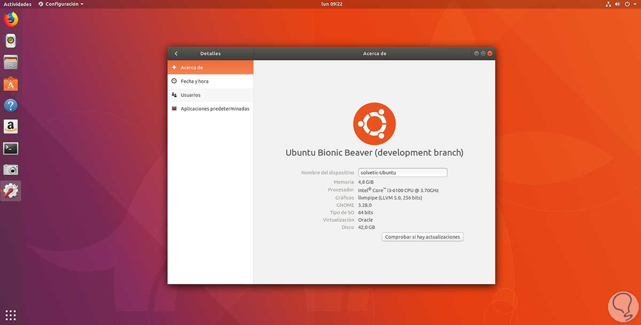
Task: Click the network indicator in the top bar
Action: click(608, 4)
